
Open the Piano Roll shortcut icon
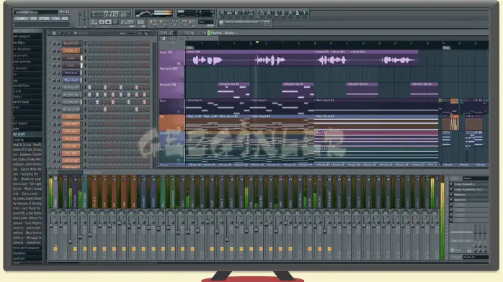[x=236, y=13]
